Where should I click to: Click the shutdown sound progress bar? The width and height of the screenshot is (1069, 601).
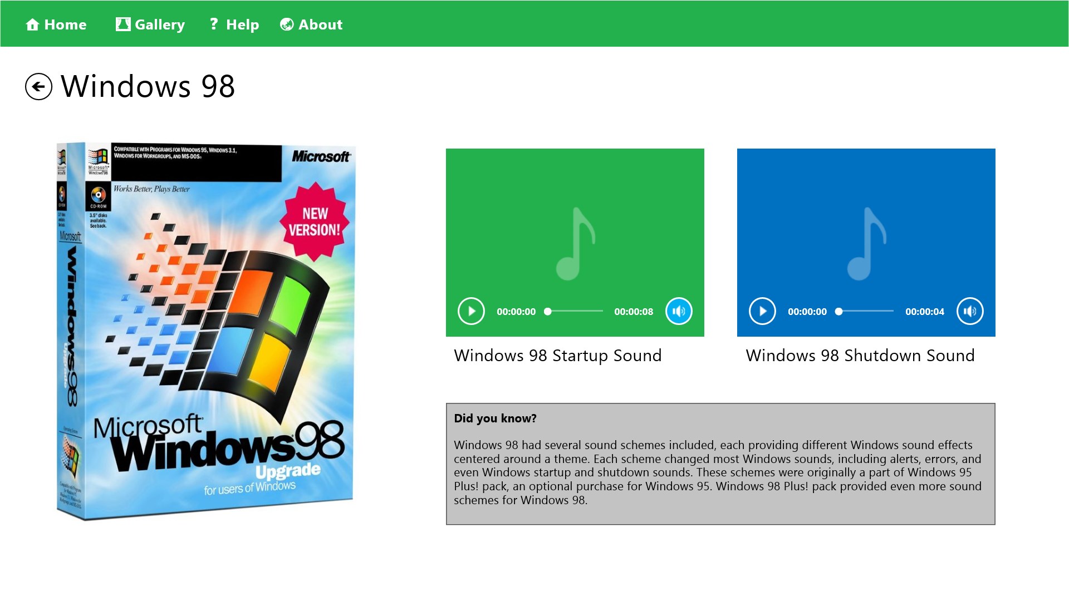[863, 312]
